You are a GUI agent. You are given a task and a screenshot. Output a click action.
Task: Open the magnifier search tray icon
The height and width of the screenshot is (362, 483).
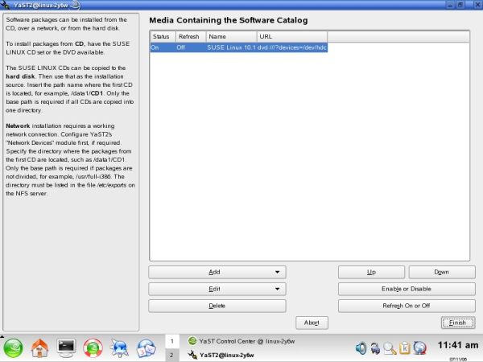point(390,348)
